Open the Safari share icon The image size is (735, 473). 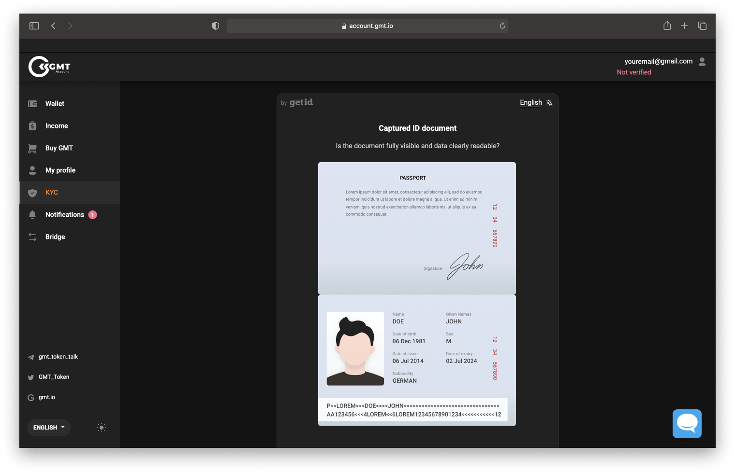[x=667, y=26]
